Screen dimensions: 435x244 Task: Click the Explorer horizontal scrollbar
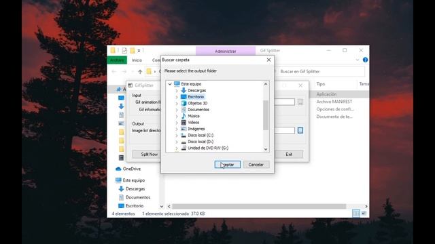259,206
